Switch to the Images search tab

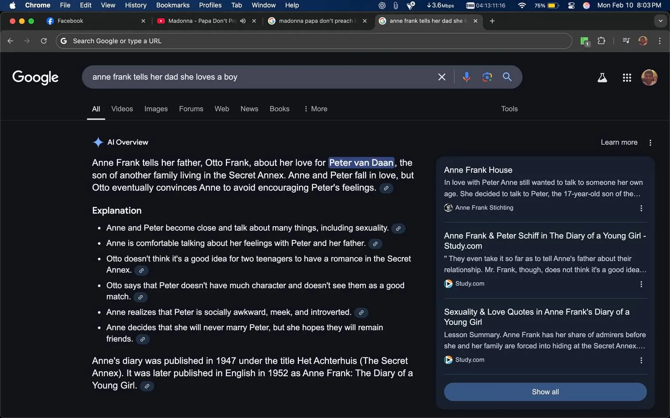[x=156, y=109]
